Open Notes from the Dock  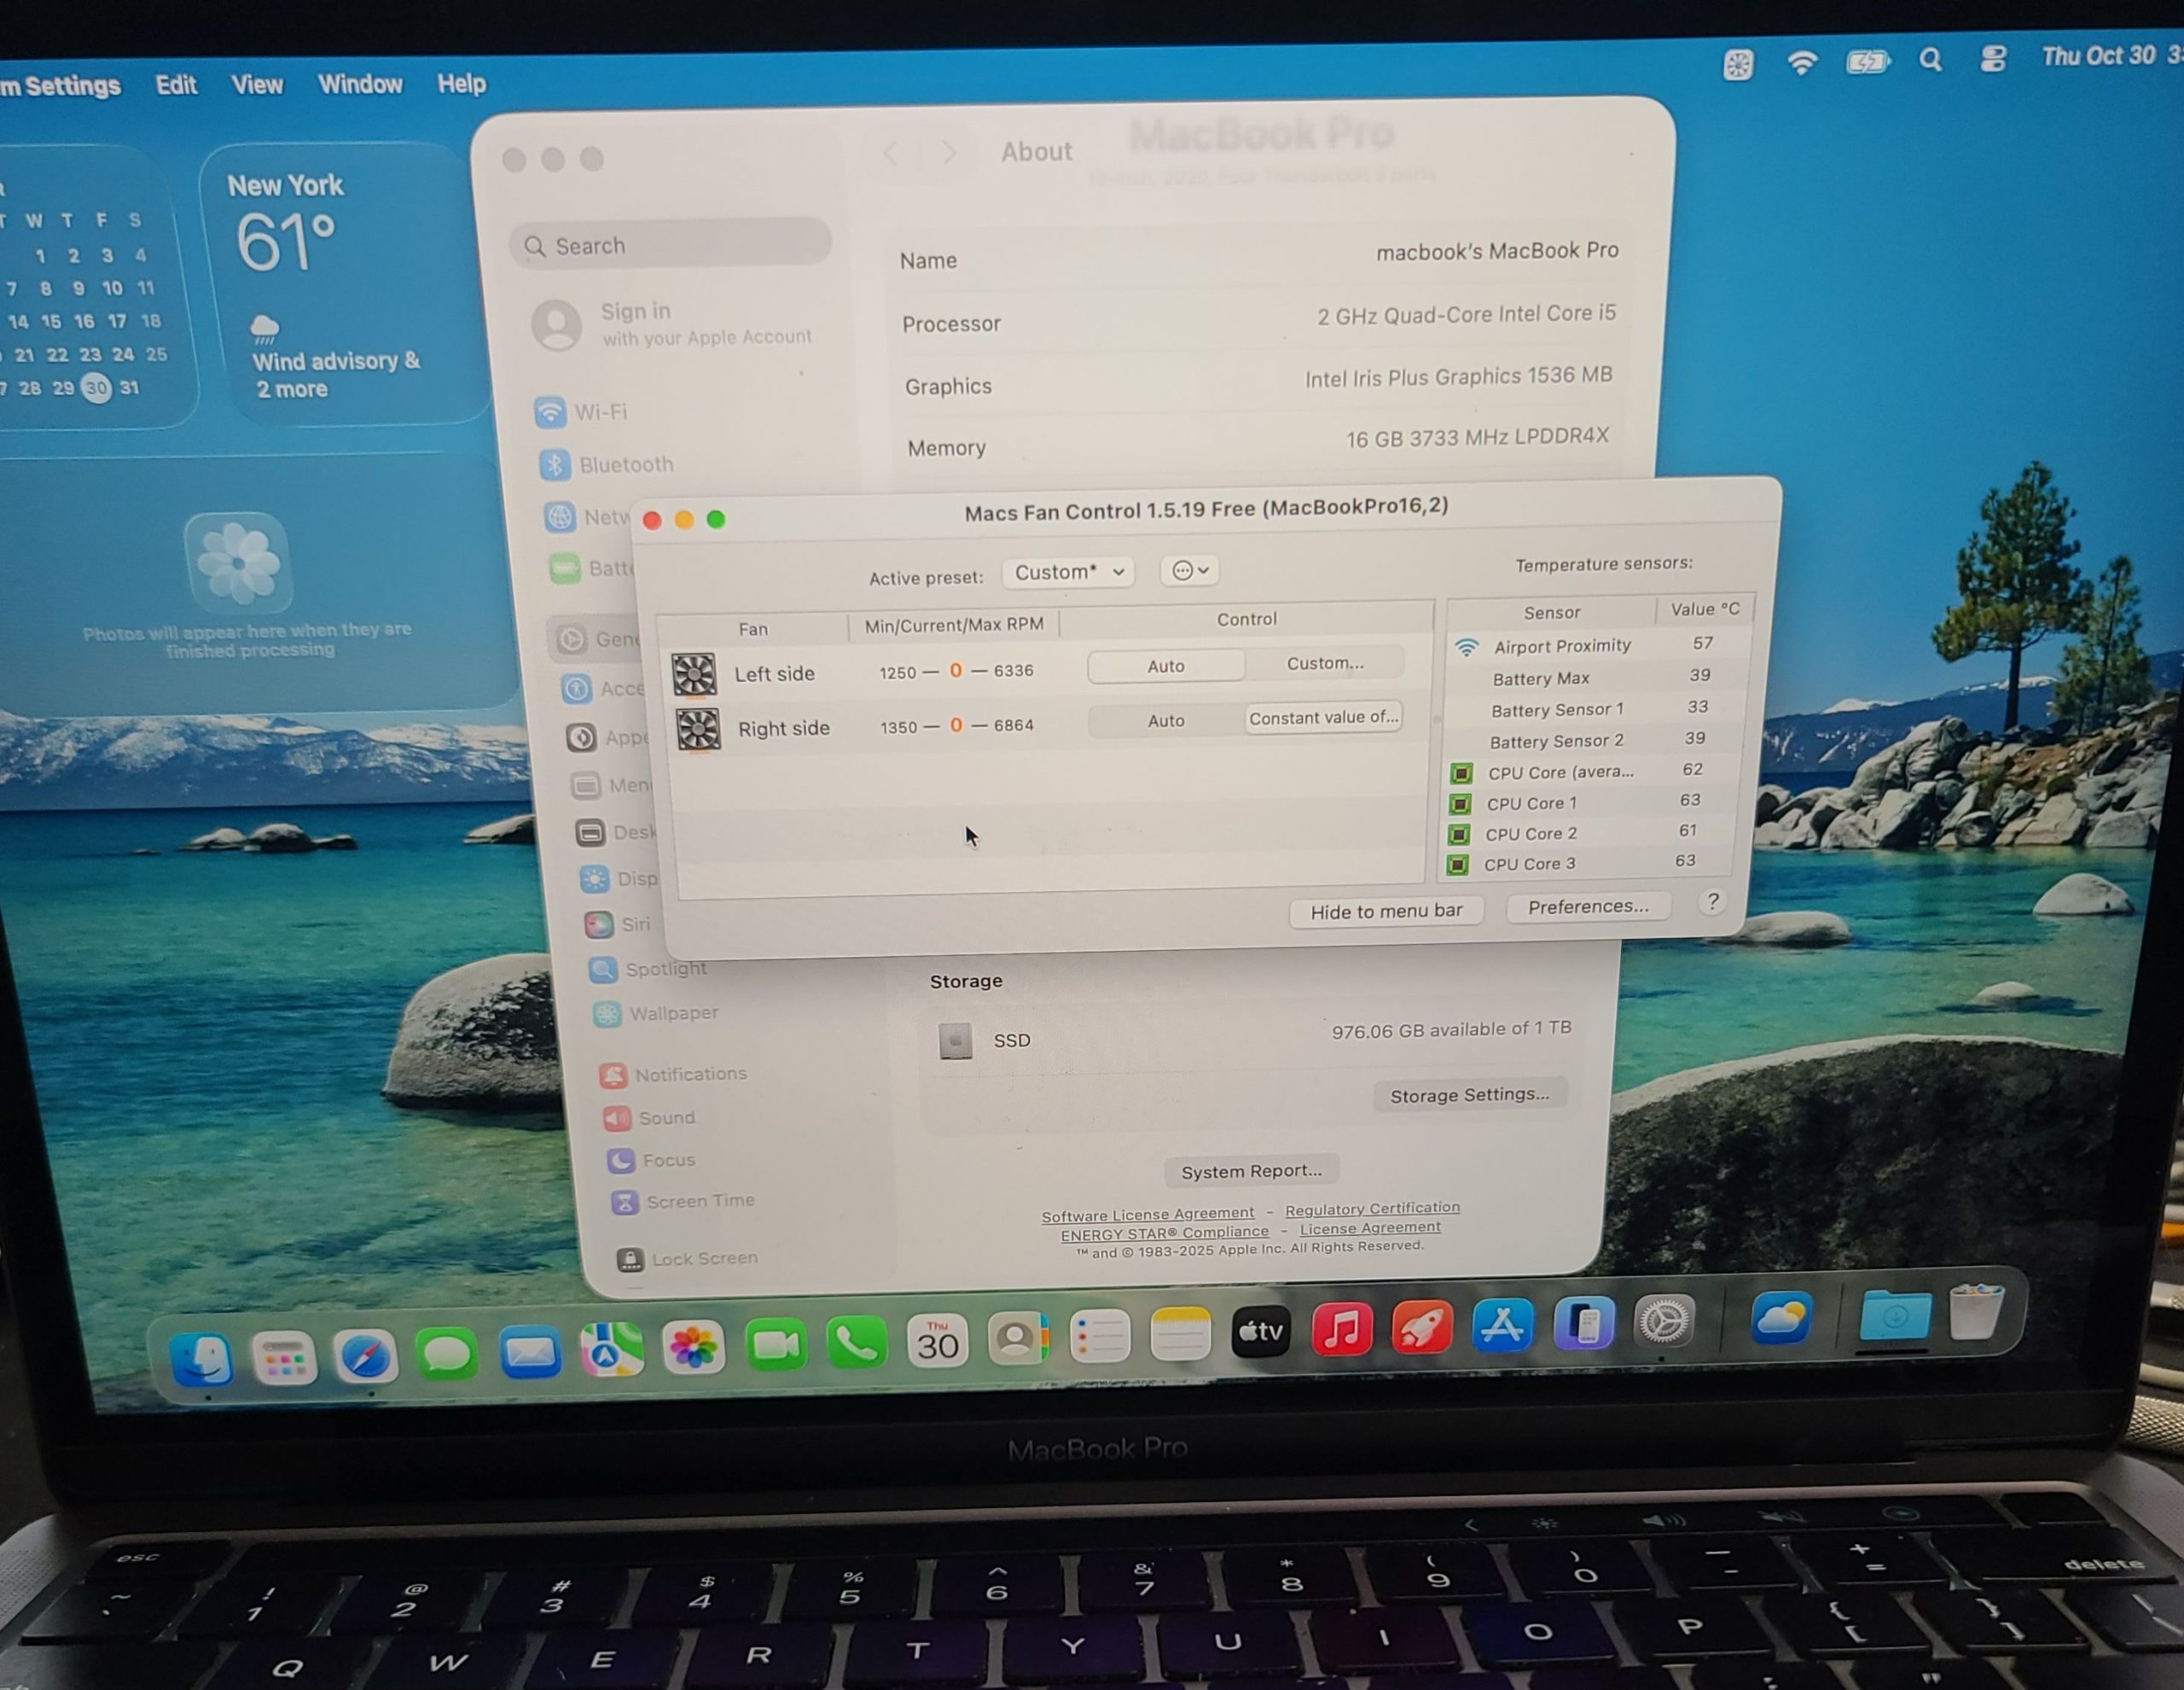1180,1334
